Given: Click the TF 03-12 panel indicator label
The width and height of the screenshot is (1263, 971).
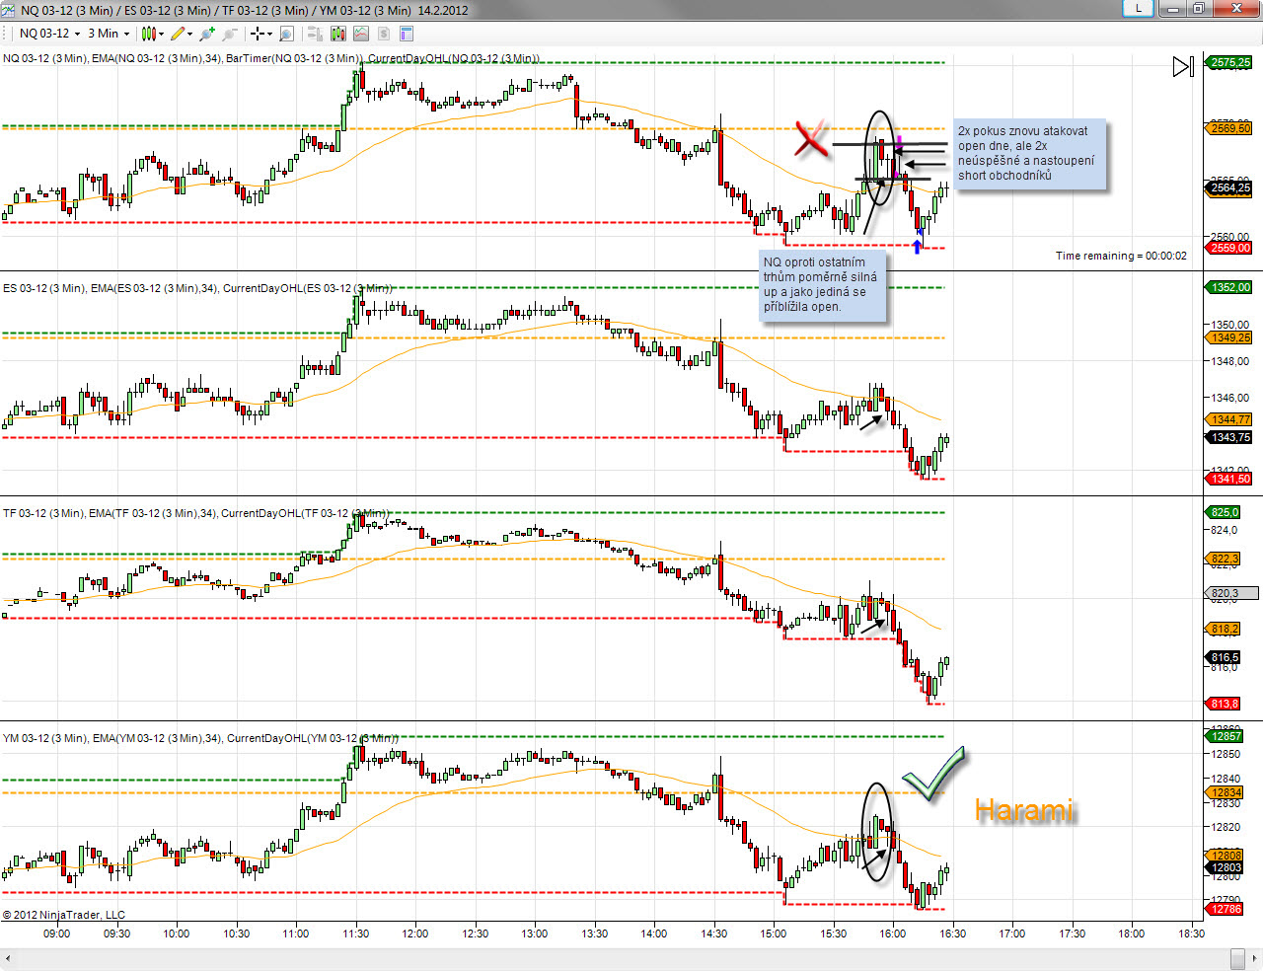Looking at the screenshot, I should 195,513.
